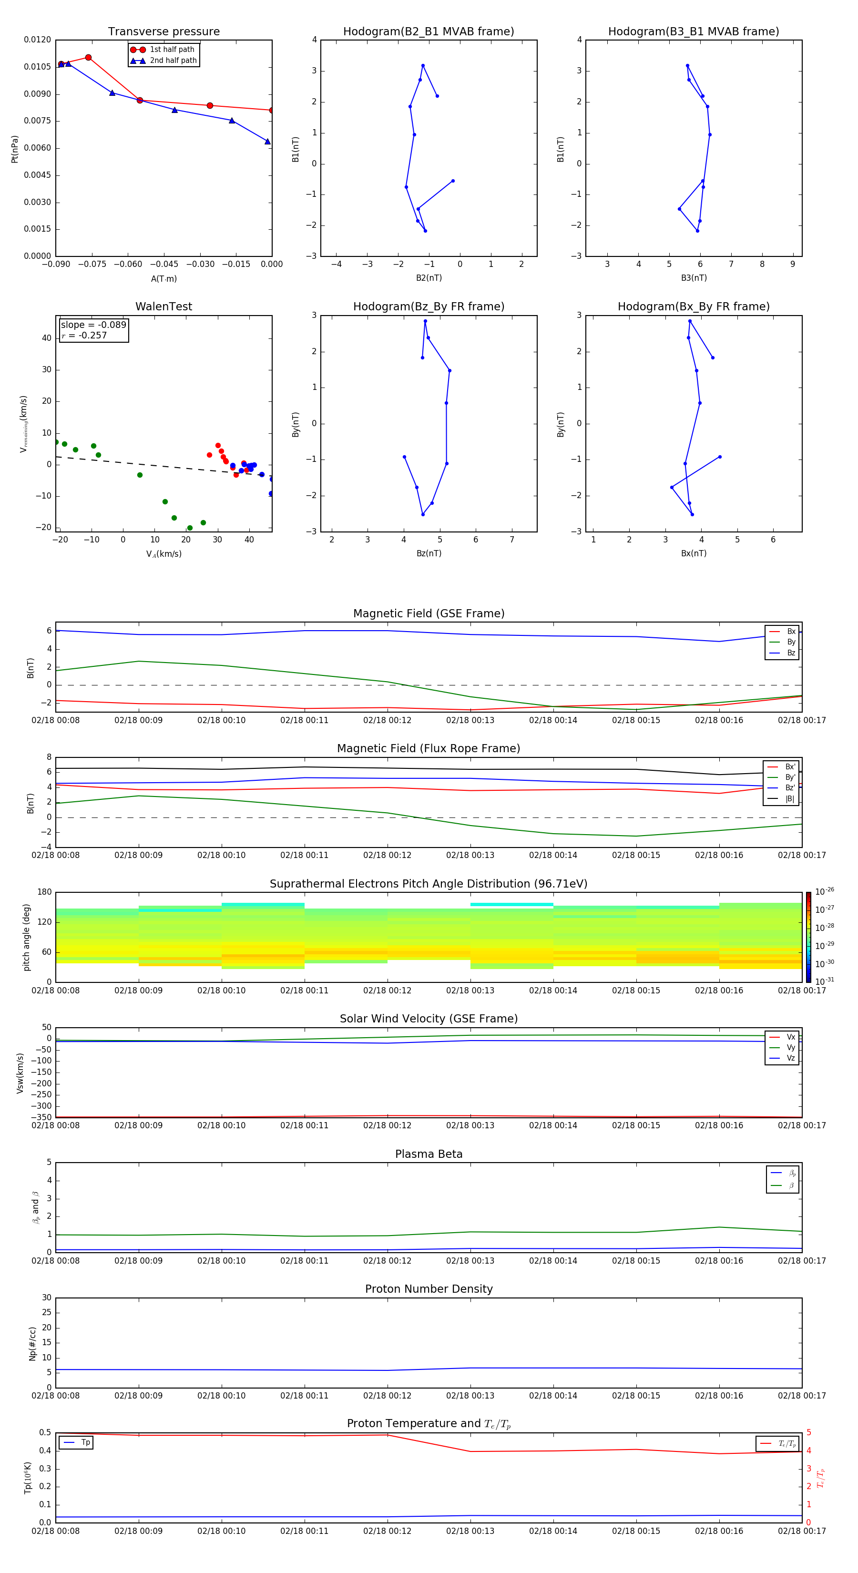
Task: Click '02/18 00:17' tick under proton temperature
Action: [801, 1531]
